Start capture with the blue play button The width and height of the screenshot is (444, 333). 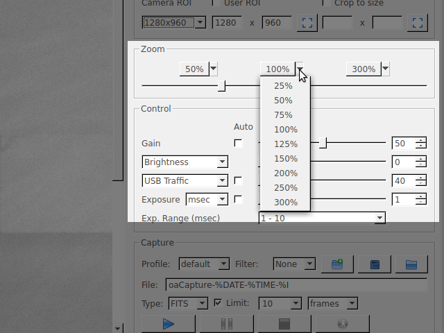(169, 324)
